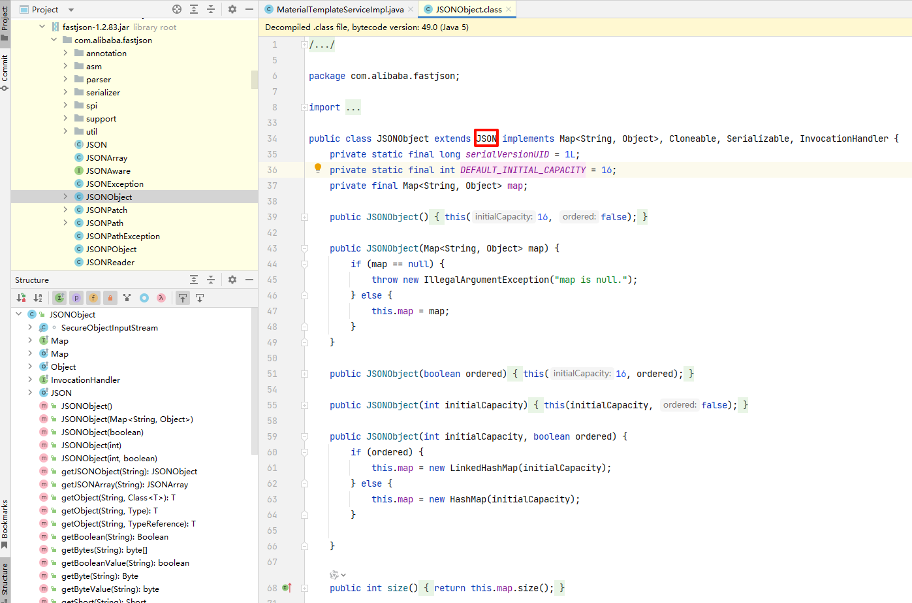
Task: Open Project panel settings gear
Action: coord(232,9)
